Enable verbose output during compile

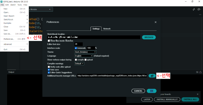76,60
